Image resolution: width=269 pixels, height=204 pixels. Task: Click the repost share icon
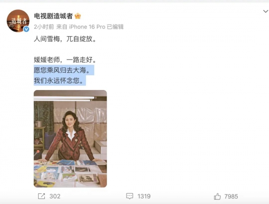(x=41, y=196)
